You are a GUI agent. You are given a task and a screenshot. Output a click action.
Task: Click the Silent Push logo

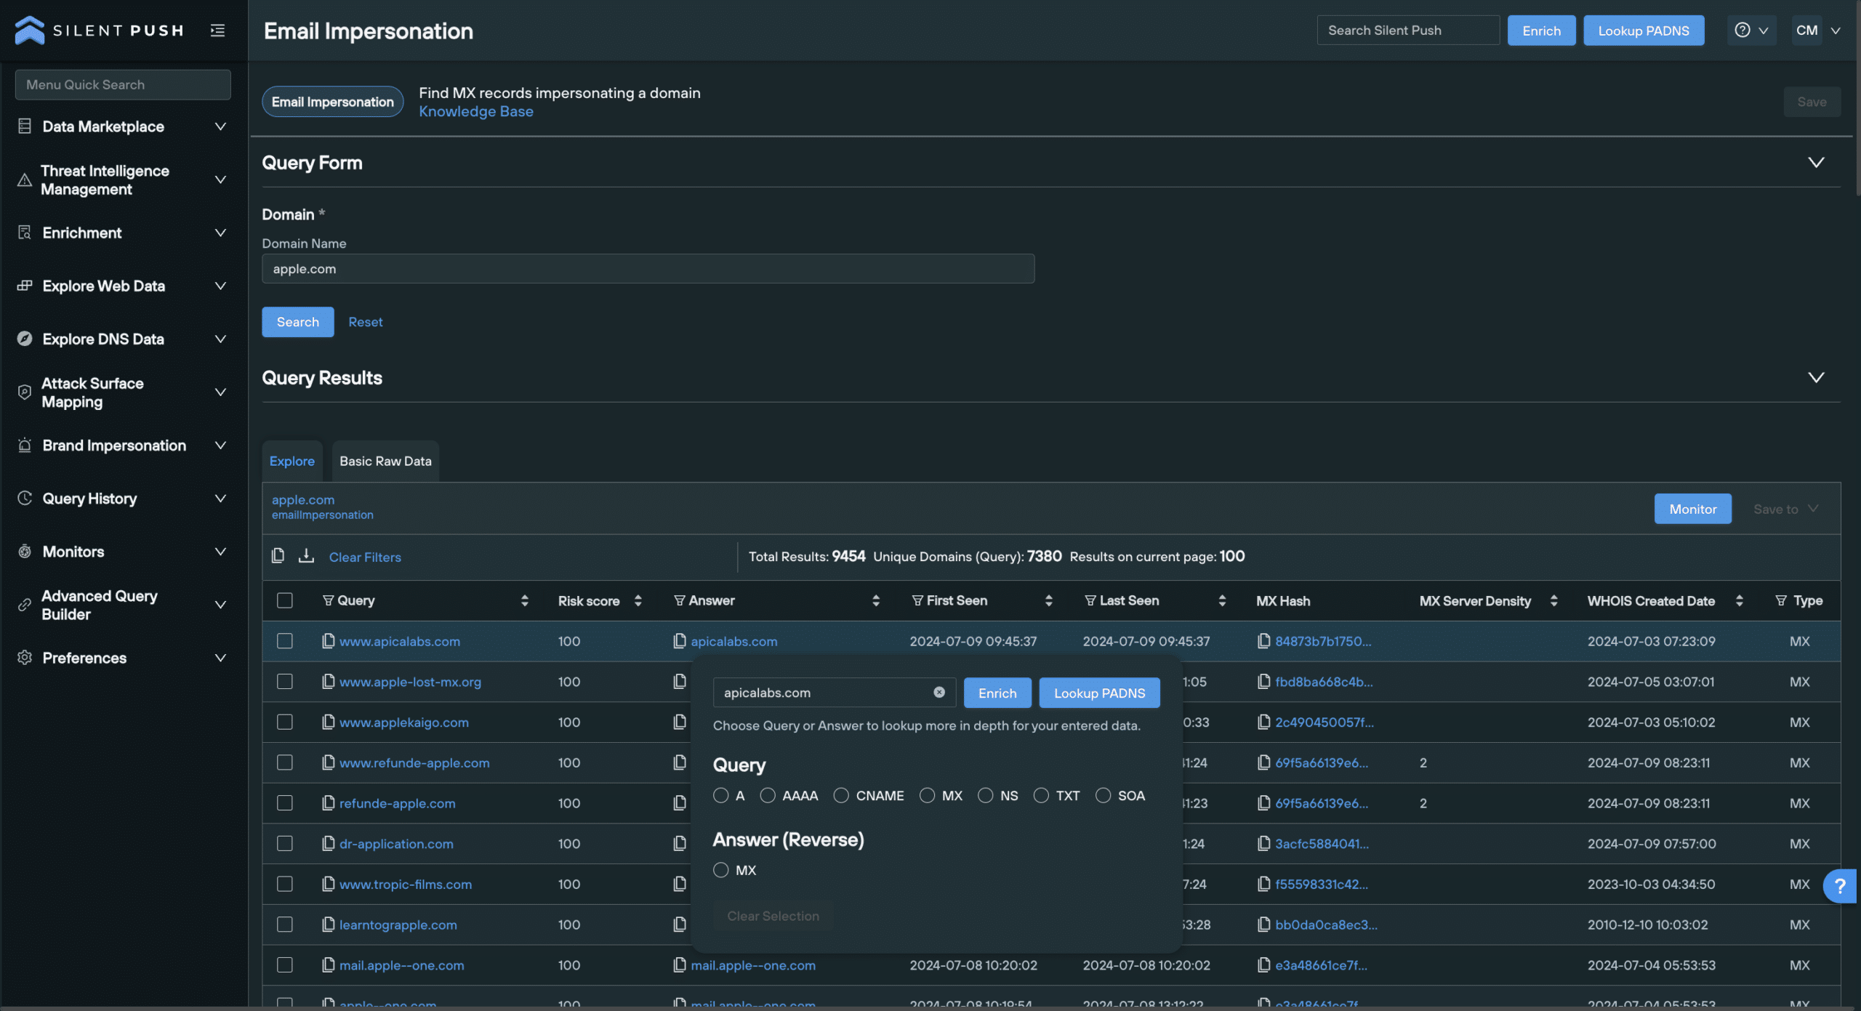coord(99,30)
